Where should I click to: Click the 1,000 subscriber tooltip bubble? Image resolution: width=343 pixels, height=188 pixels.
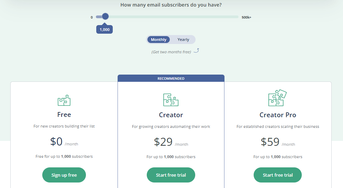(104, 29)
